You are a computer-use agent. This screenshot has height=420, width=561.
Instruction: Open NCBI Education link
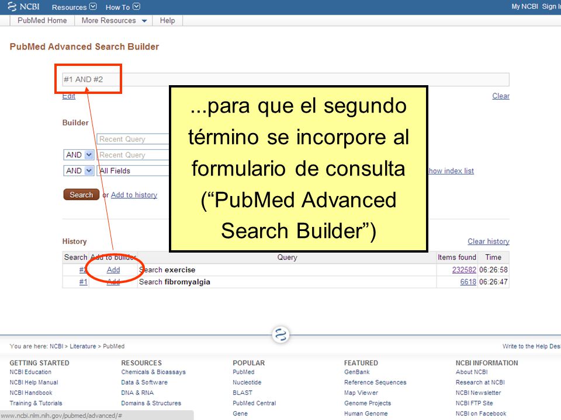(x=30, y=372)
